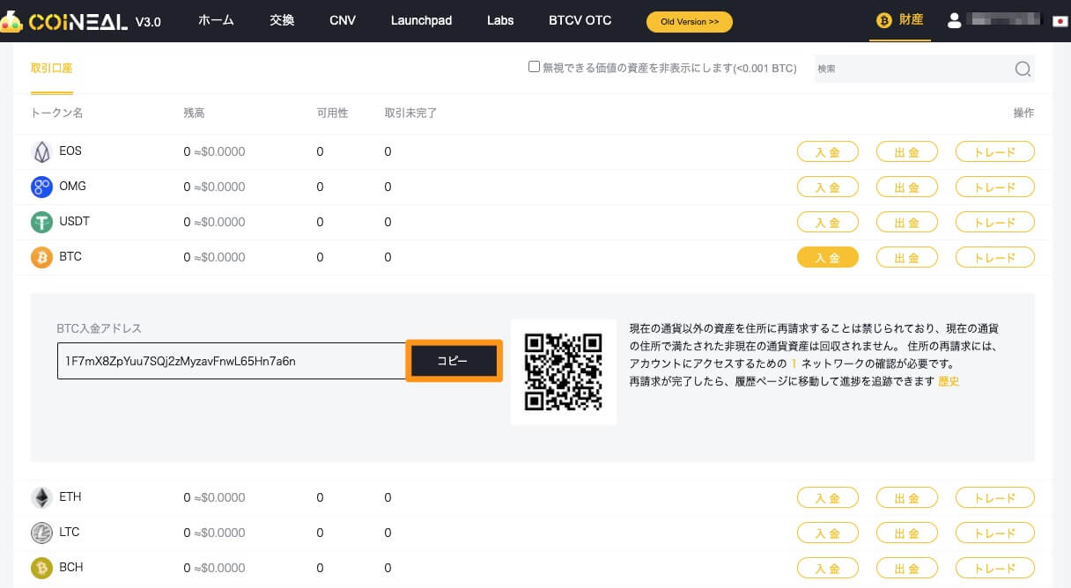Click the ETH Ethereum icon
The width and height of the screenshot is (1071, 588).
click(x=41, y=497)
